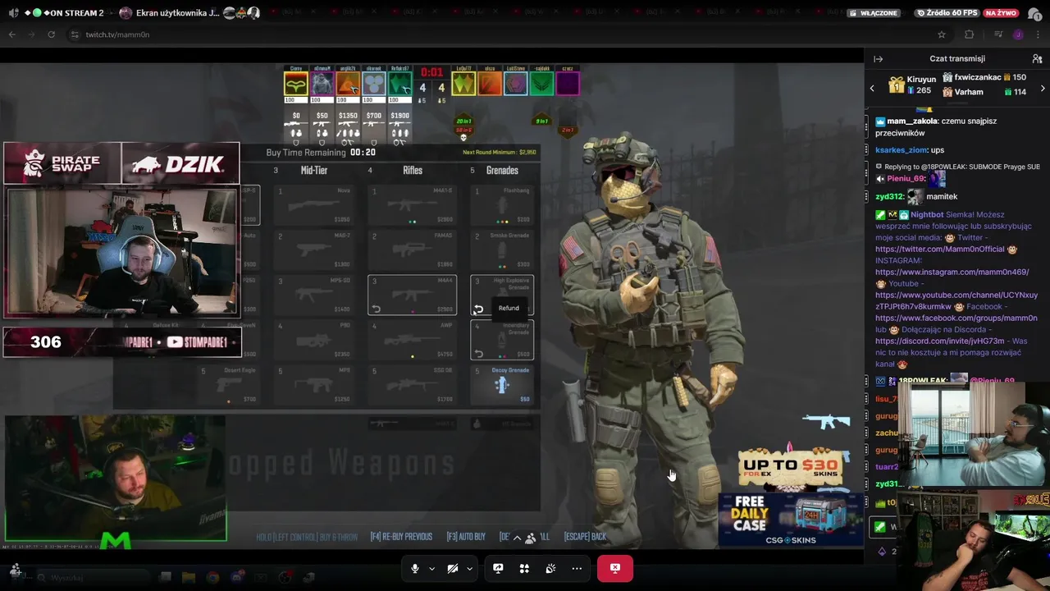The image size is (1050, 591).
Task: Open the browser extensions puzzle icon
Action: pos(969,34)
